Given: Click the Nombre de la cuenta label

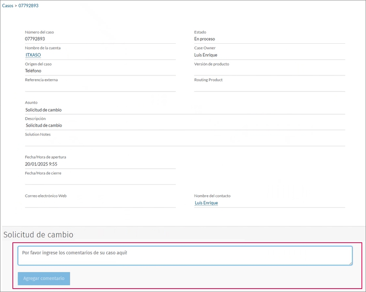Looking at the screenshot, I should point(43,48).
